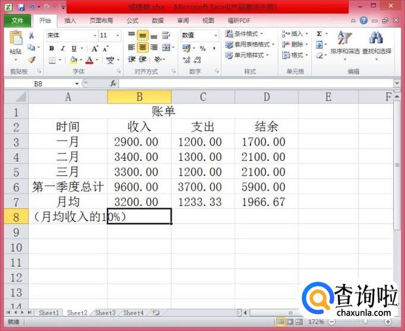Screen dimensions: 405x331
Task: Switch to 页面布局 tab
Action: point(101,21)
